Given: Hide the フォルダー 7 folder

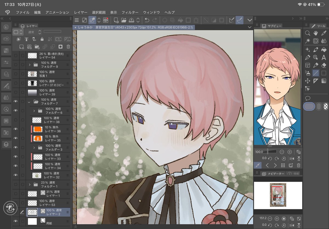Looking at the screenshot, I should 16,101.
